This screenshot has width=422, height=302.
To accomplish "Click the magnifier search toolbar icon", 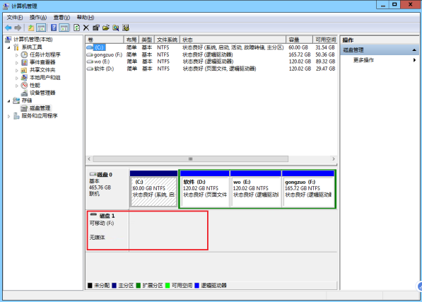I will pos(116,28).
